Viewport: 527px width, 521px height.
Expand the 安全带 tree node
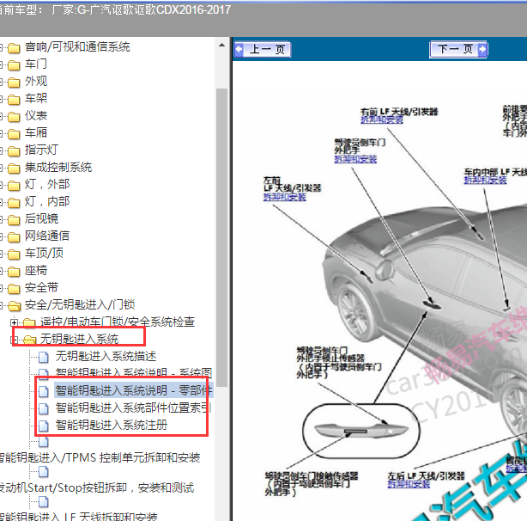click(1, 288)
